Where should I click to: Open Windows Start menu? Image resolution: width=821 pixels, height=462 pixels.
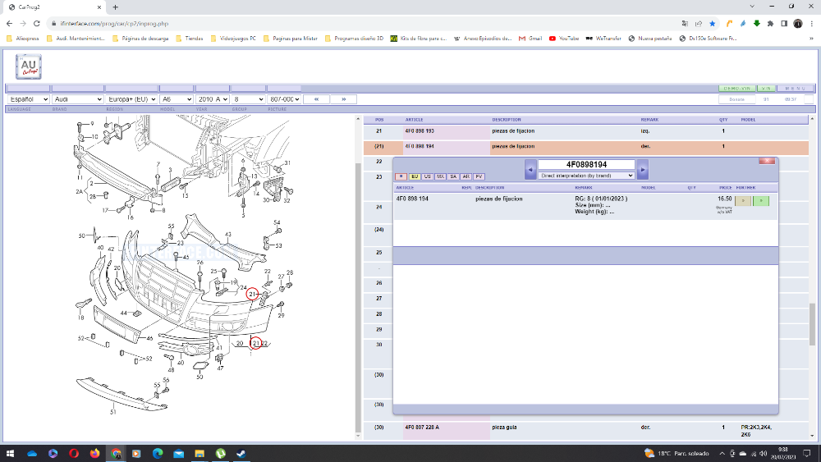(x=9, y=453)
